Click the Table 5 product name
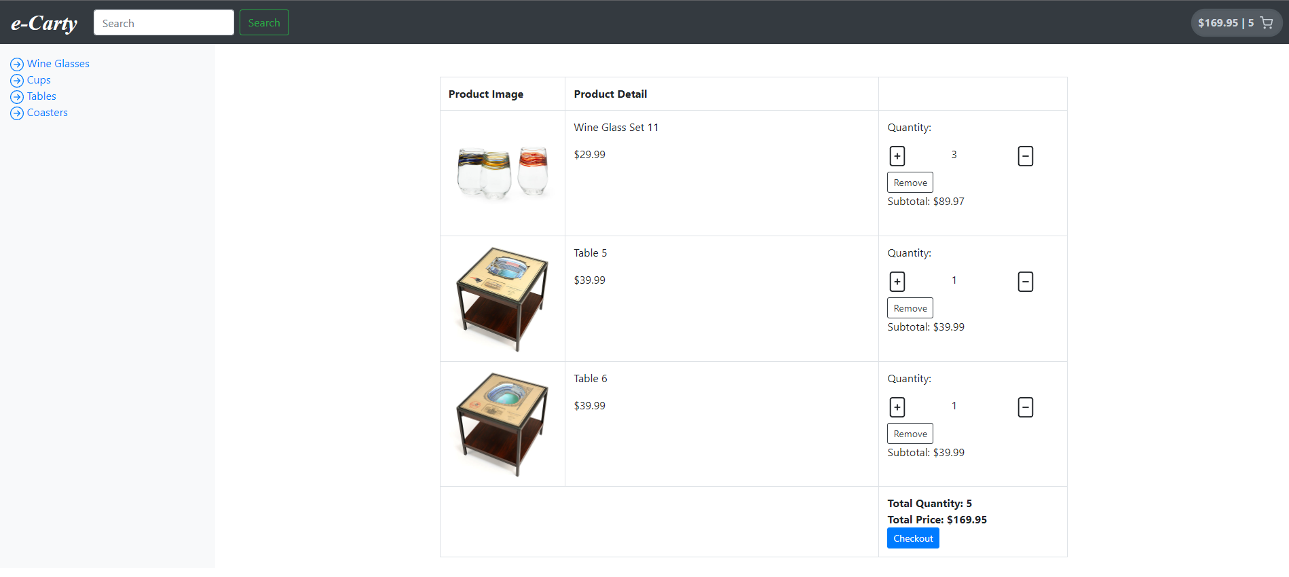The image size is (1289, 577). pos(590,253)
